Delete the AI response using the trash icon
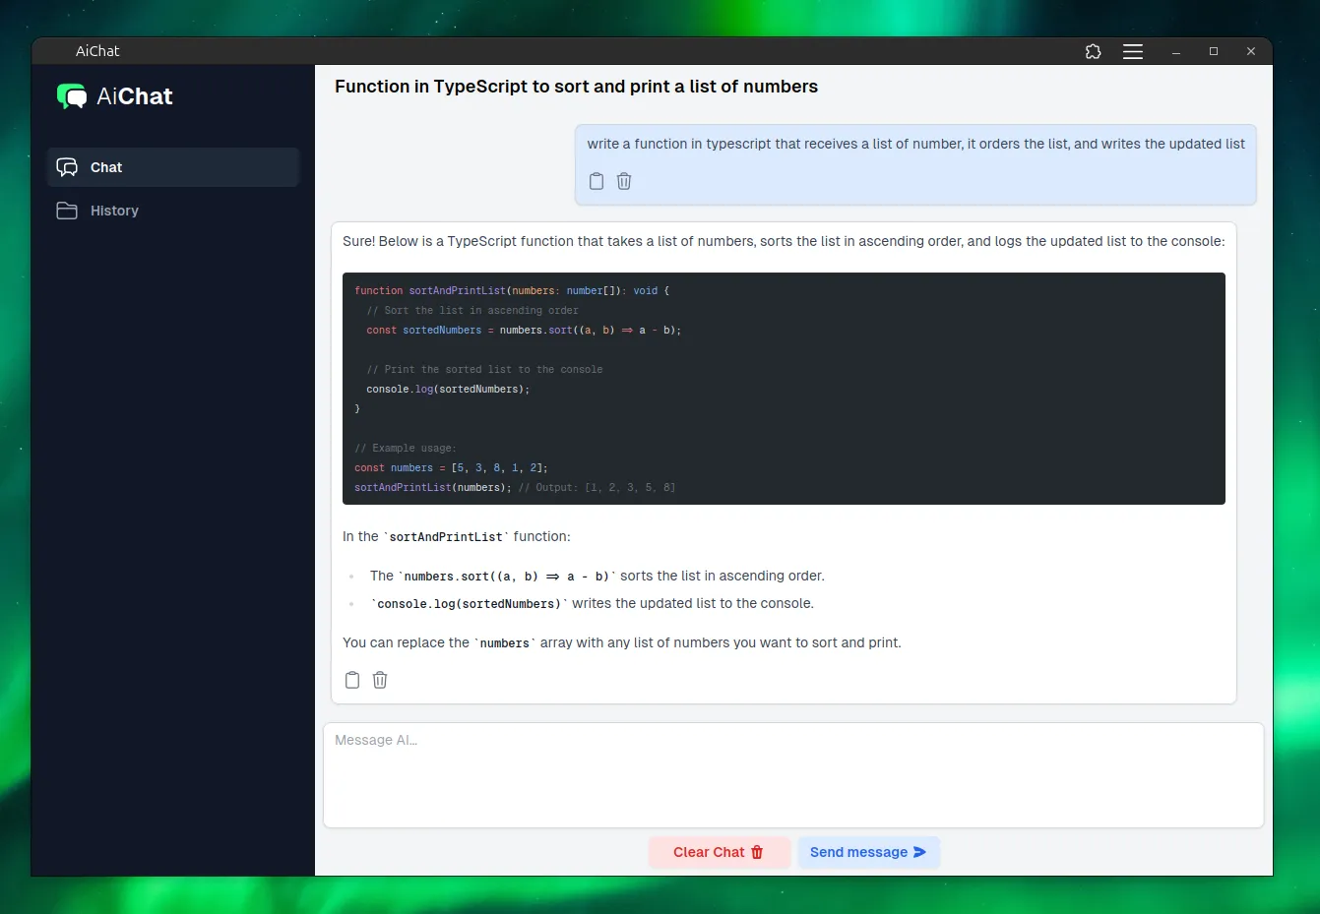The image size is (1320, 914). 380,680
